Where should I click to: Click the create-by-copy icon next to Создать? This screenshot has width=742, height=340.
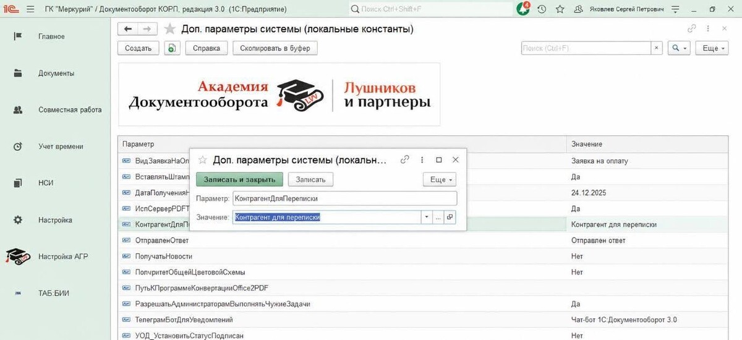tap(171, 48)
